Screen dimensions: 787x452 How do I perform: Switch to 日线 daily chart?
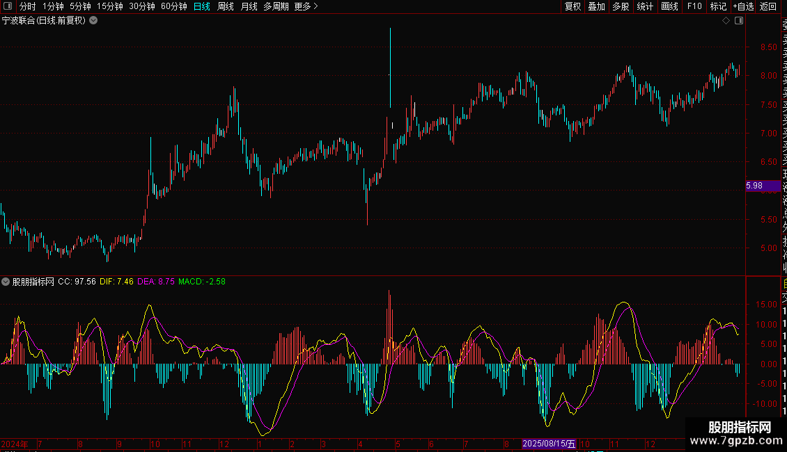coord(202,6)
